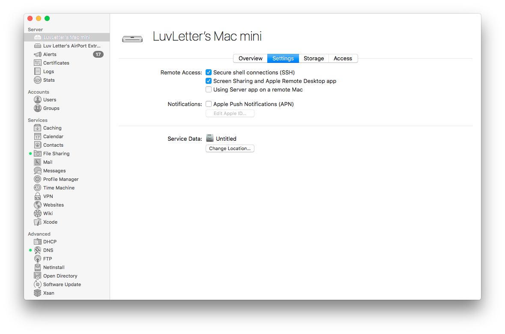Select the Messages service icon

click(38, 171)
